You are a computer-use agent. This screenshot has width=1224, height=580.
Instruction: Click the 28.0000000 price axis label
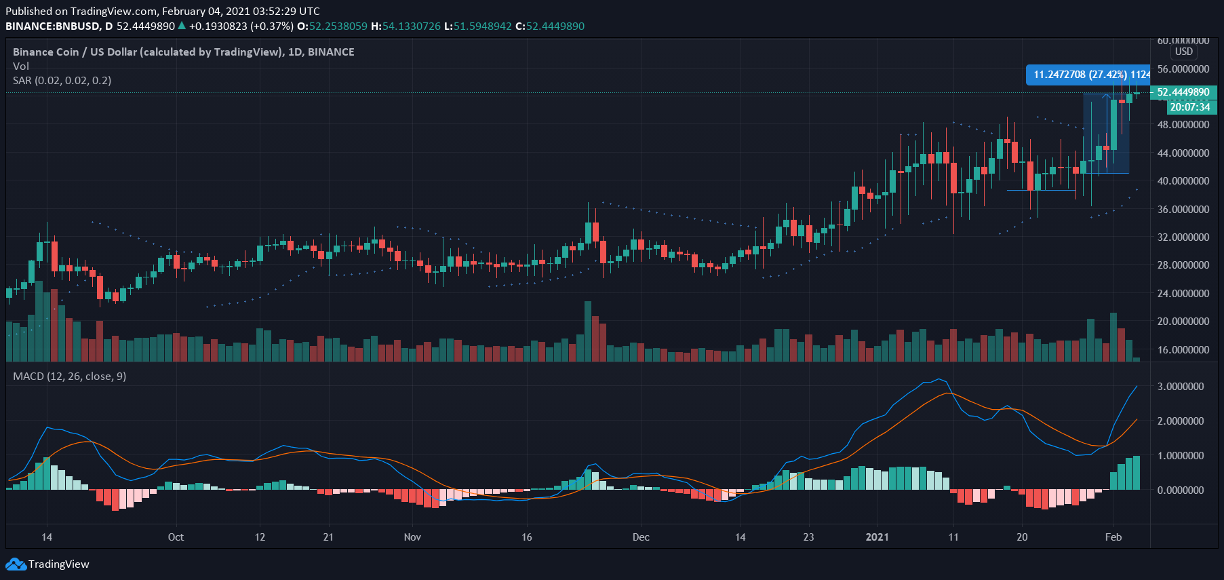coord(1183,265)
